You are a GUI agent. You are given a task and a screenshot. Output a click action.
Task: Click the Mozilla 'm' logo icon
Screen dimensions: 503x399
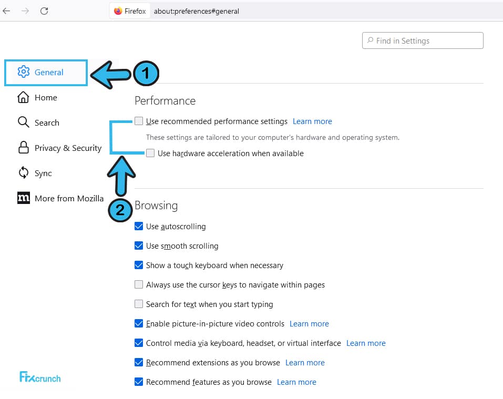click(24, 198)
